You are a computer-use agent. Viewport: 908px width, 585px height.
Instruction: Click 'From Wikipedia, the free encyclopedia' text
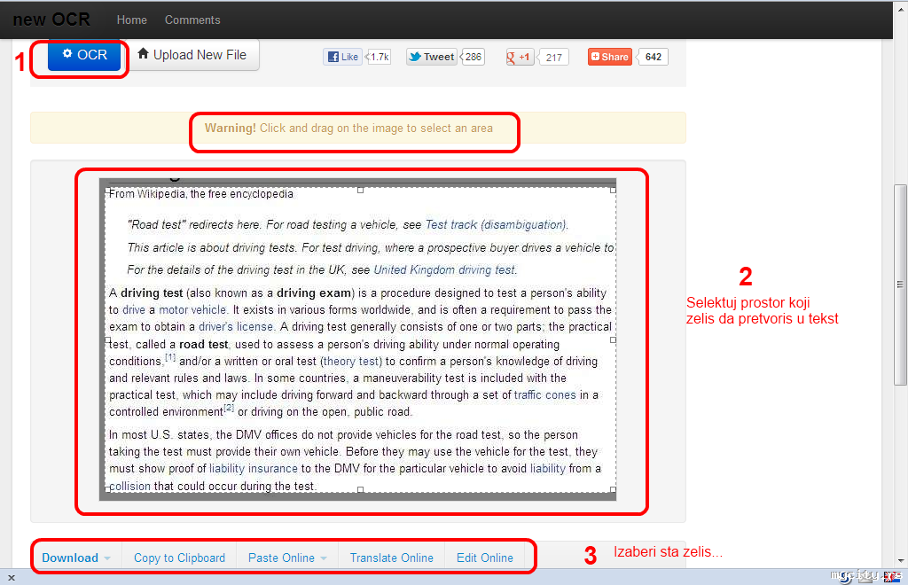click(201, 194)
